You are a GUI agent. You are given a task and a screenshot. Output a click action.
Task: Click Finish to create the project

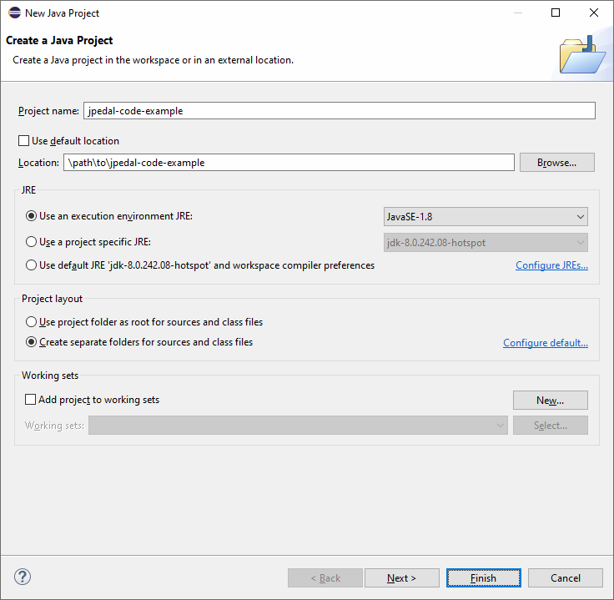pos(483,577)
